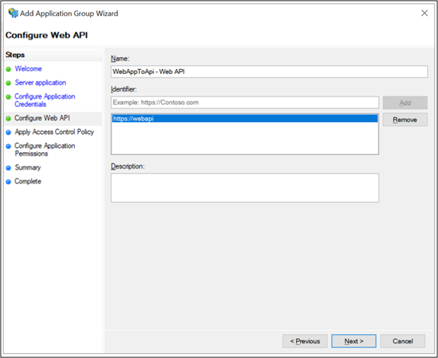Viewport: 438px width, 358px height.
Task: Click the Identifier label
Action: (x=124, y=89)
